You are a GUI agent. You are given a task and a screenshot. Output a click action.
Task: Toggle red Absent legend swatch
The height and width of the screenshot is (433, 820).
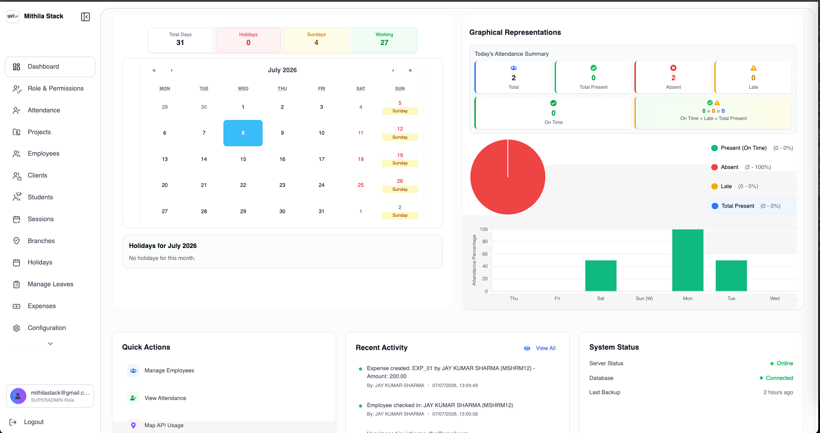tap(714, 167)
